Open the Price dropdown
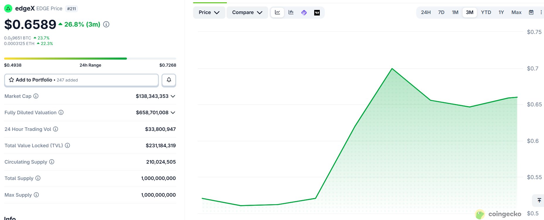Screen dimensions: 544x220 tap(209, 13)
